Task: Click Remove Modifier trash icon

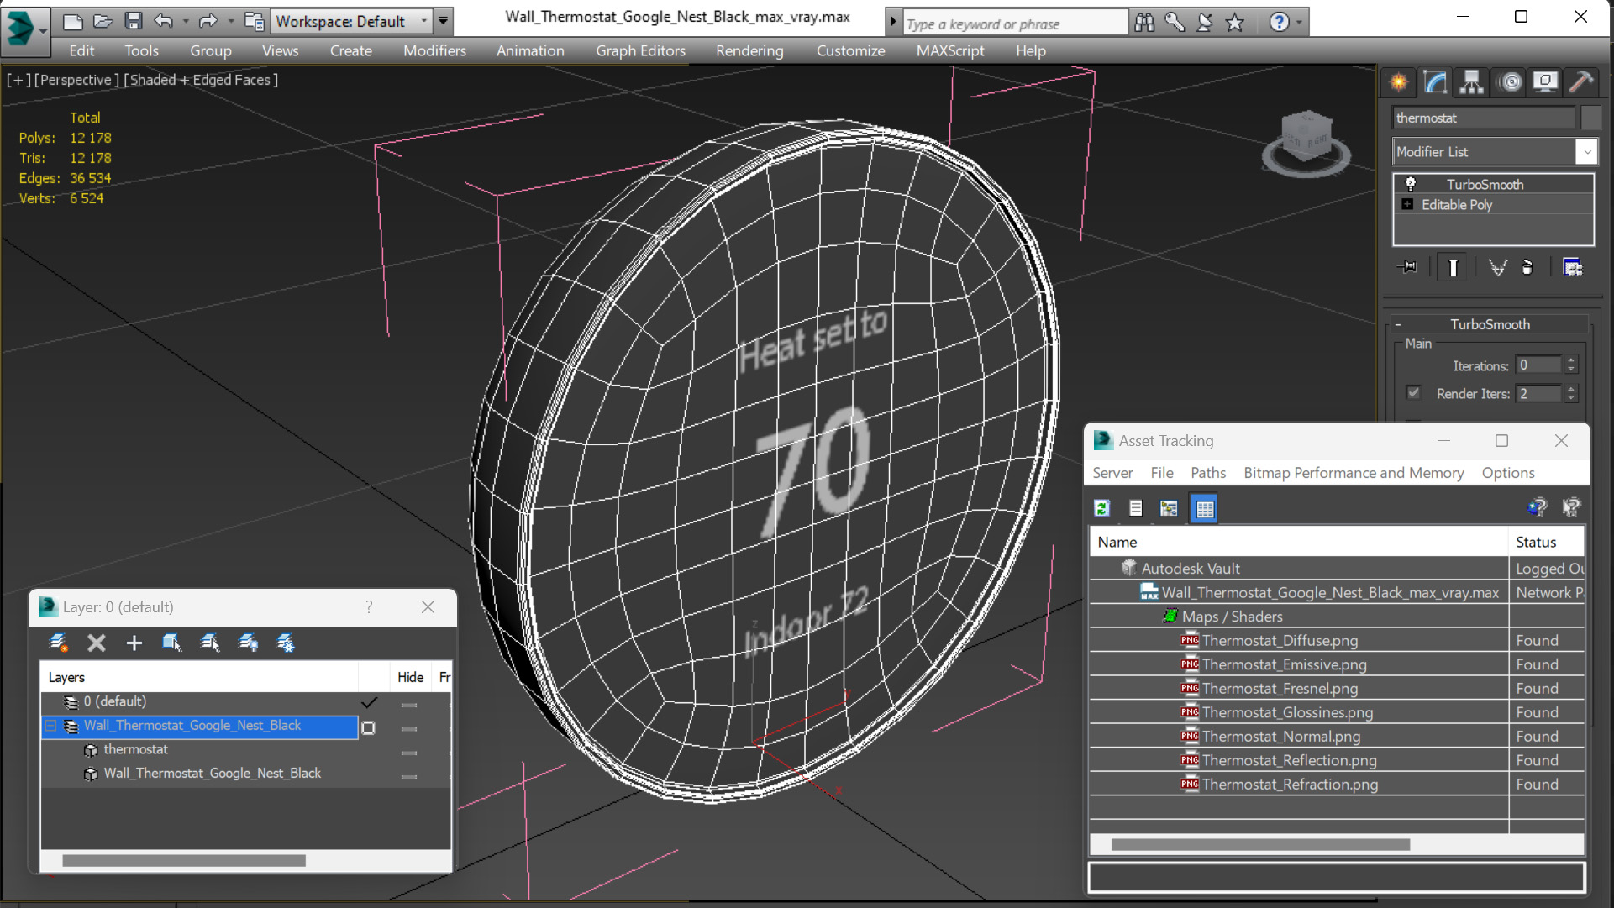Action: click(1527, 267)
